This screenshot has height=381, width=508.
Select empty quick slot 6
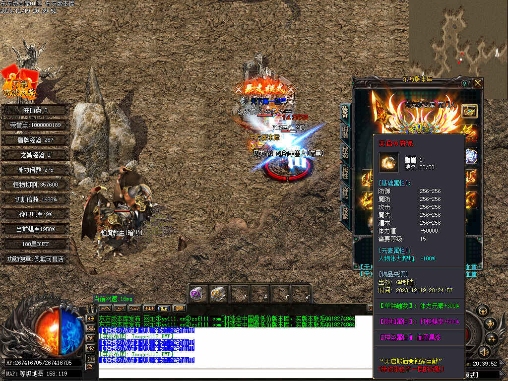coord(300,294)
